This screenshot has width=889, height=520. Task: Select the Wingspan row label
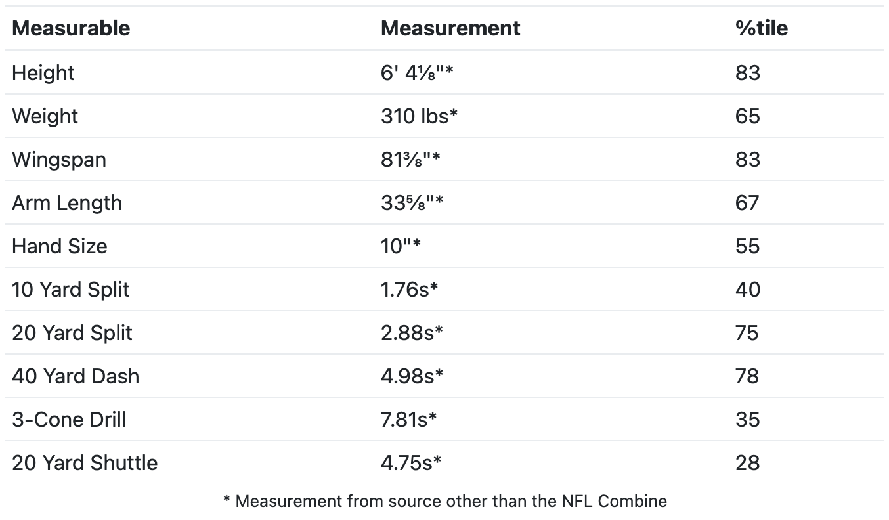pyautogui.click(x=59, y=159)
